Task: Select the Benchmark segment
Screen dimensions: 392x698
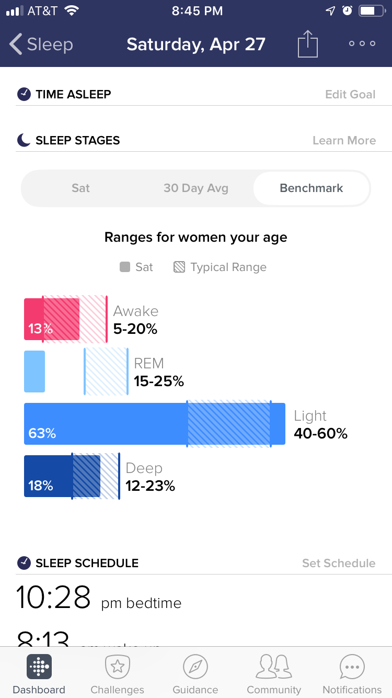Action: (x=312, y=188)
